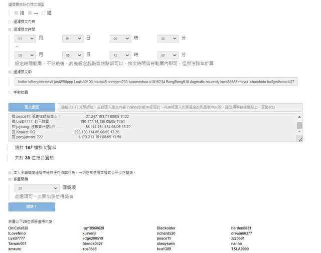Expand the prize count dropdown showing 20

coord(38,187)
